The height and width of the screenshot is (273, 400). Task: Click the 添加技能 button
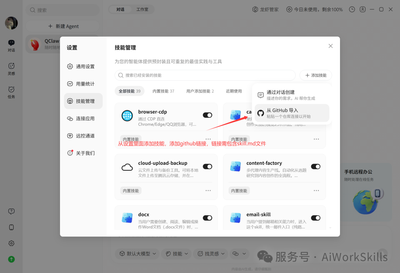[x=316, y=75]
